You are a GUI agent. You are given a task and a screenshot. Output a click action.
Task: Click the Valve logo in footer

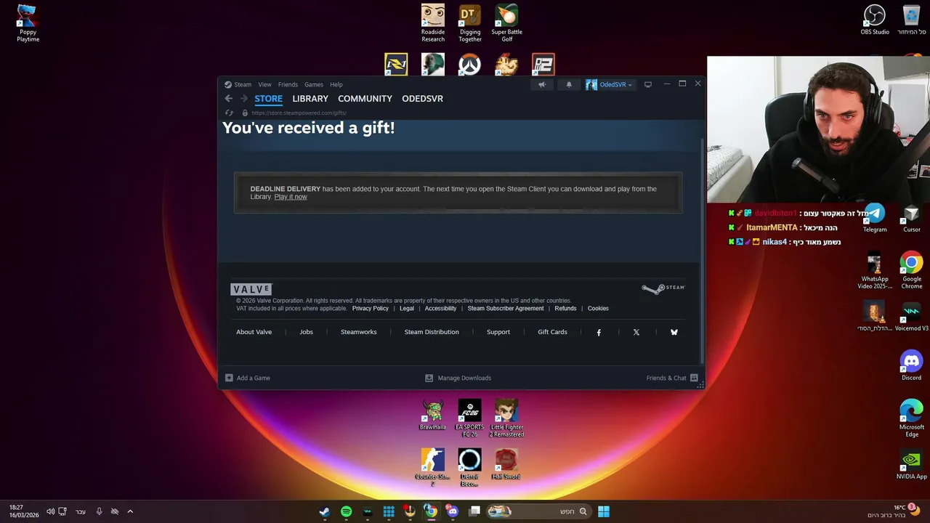click(251, 289)
